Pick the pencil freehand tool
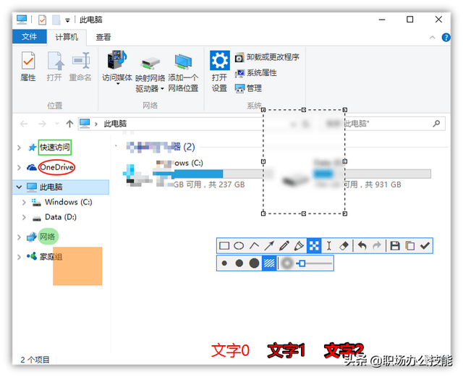 pos(284,246)
